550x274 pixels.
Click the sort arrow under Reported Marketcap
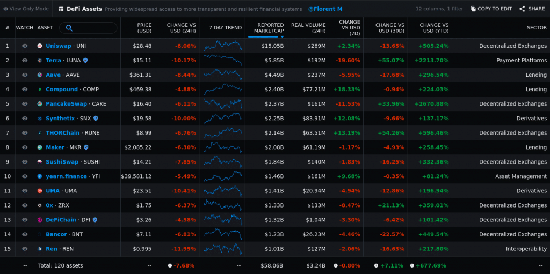[x=282, y=36]
